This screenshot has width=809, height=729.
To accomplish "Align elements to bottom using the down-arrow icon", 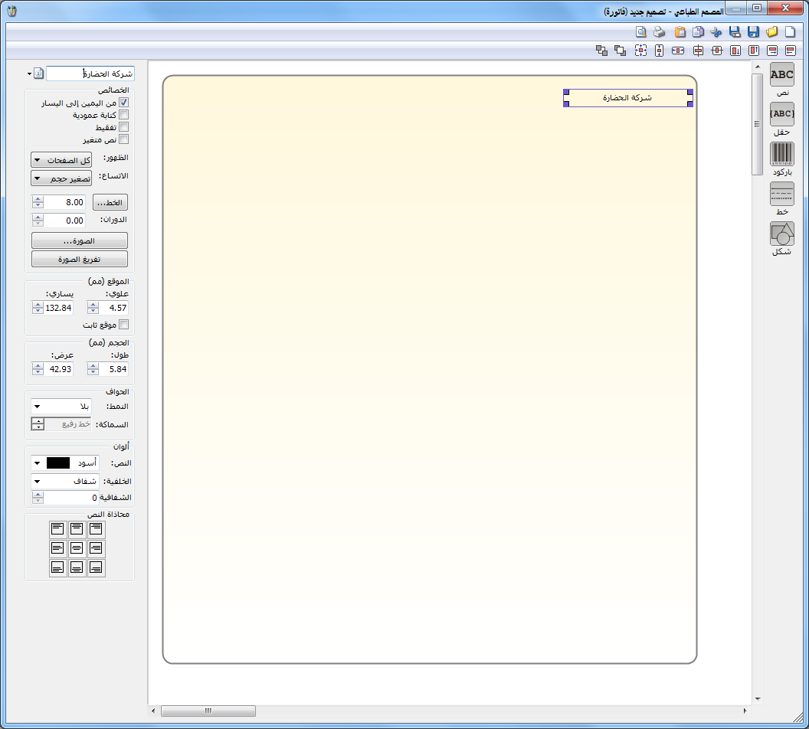I will (735, 51).
